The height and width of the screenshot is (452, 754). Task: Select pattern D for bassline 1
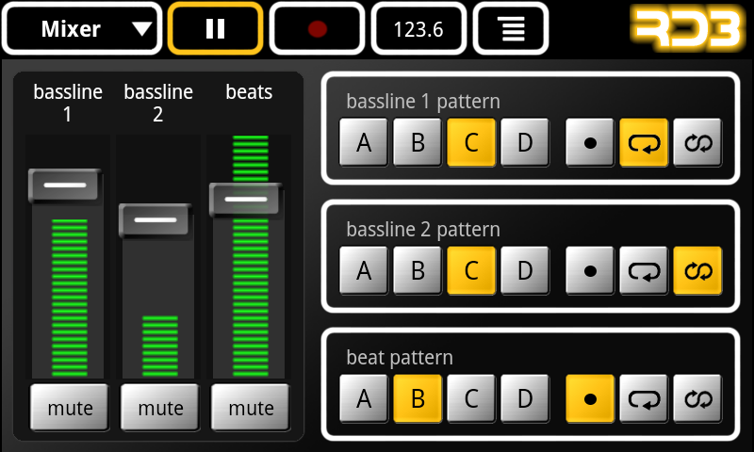(x=525, y=142)
